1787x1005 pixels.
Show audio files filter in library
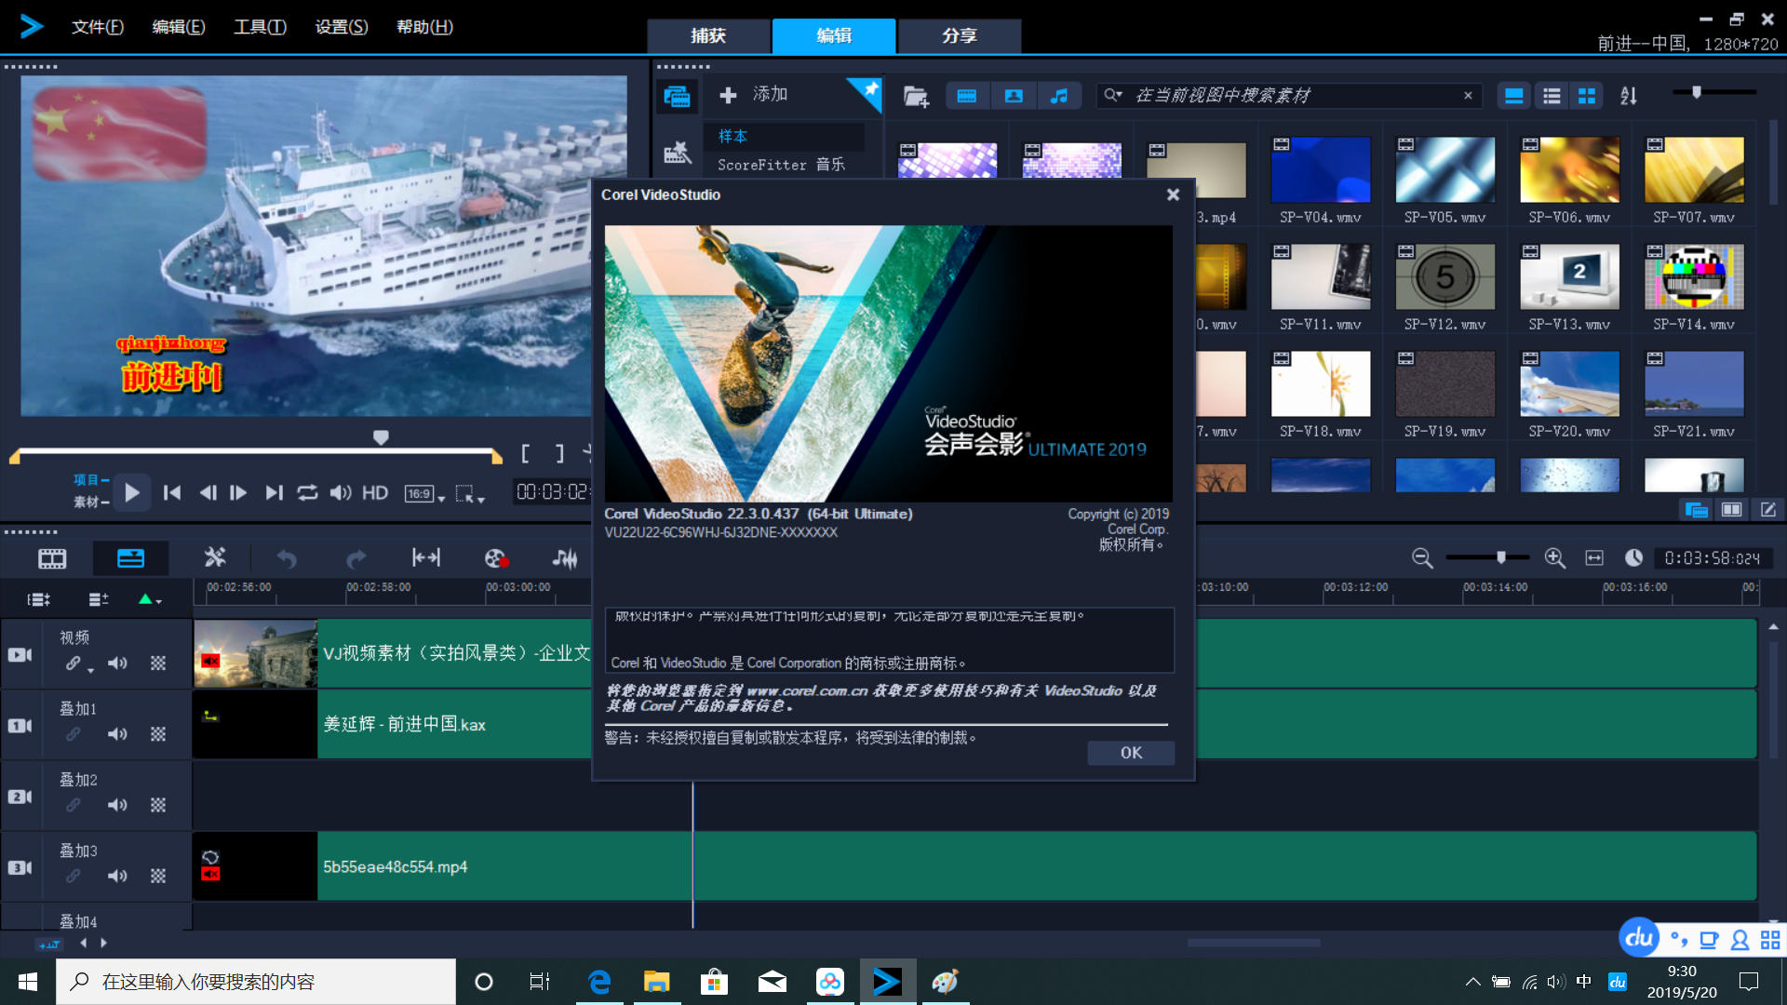[x=1059, y=96]
